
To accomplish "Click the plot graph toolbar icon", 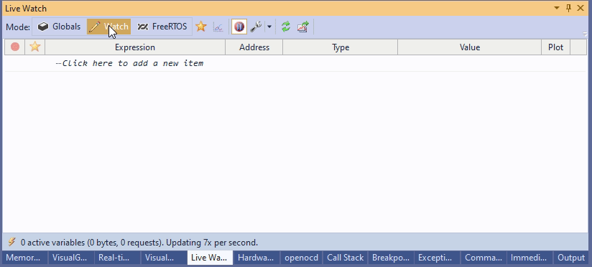I will coord(218,27).
